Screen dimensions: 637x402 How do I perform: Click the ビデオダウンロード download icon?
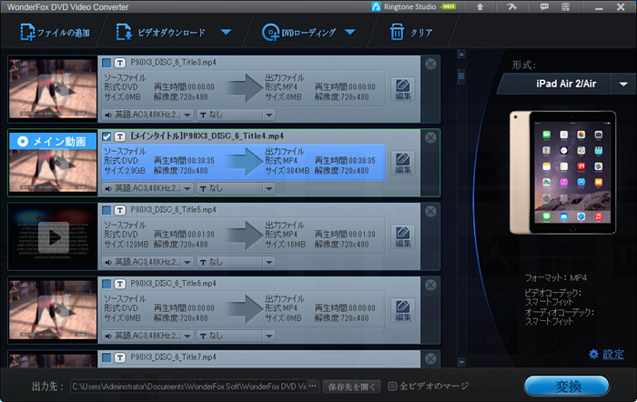coord(125,34)
